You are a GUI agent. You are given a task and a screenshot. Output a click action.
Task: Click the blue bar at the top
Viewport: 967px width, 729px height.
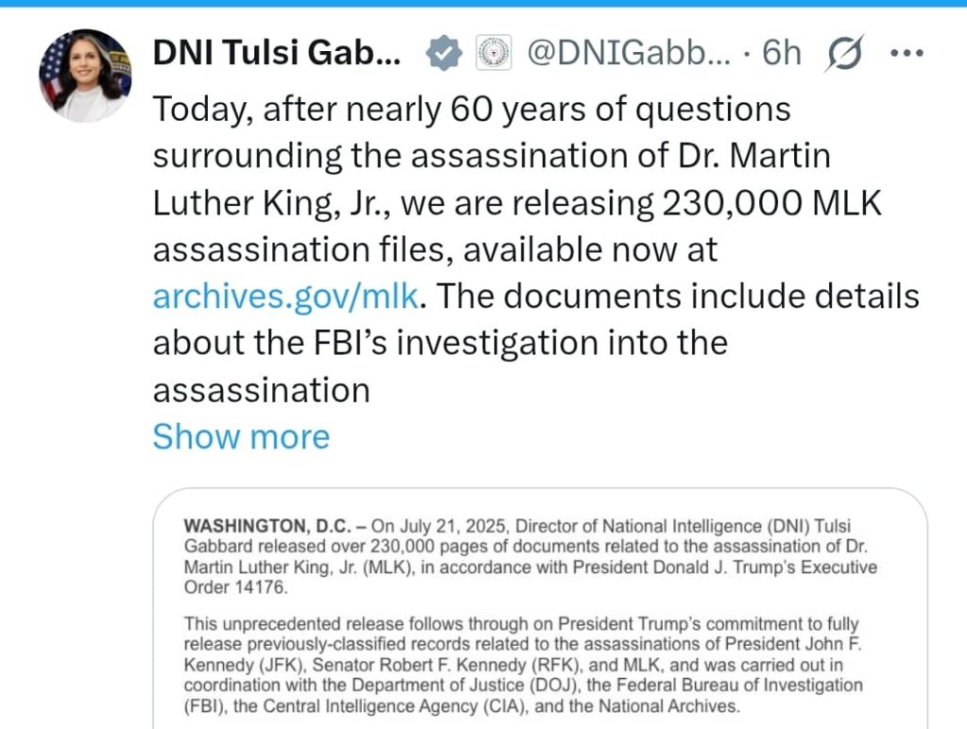483,3
